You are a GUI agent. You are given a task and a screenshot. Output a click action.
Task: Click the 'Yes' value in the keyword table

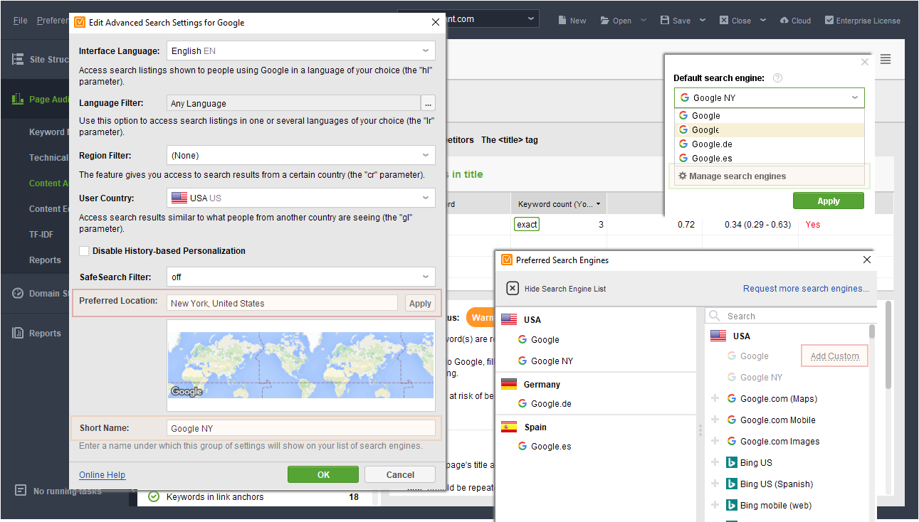pyautogui.click(x=812, y=224)
